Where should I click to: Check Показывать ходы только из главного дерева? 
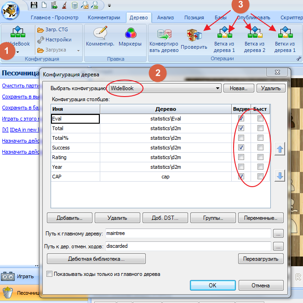click(x=50, y=274)
